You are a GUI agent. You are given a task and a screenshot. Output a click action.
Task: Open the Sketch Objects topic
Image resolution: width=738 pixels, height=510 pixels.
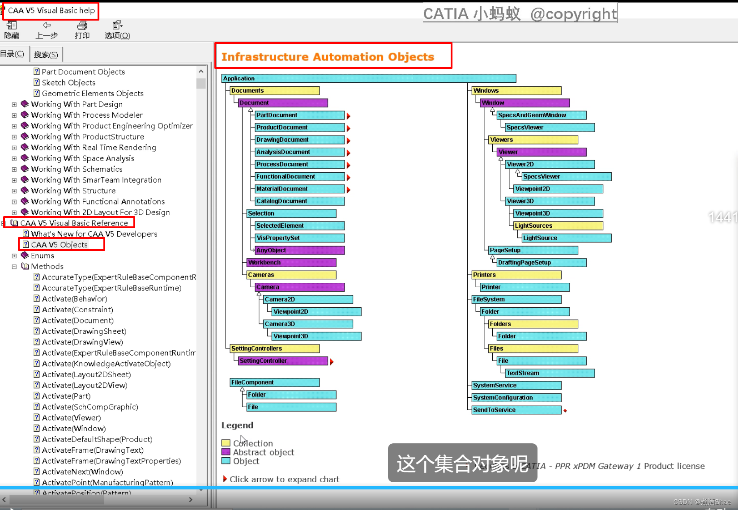point(68,82)
